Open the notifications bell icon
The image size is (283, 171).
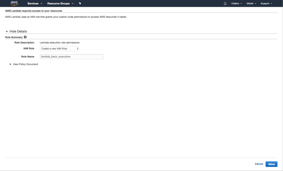click(225, 3)
